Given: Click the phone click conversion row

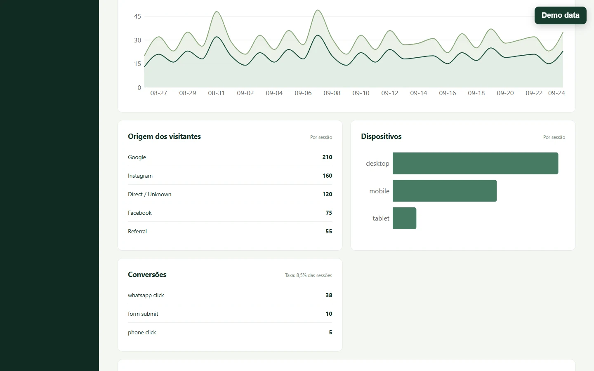Looking at the screenshot, I should pos(230,332).
